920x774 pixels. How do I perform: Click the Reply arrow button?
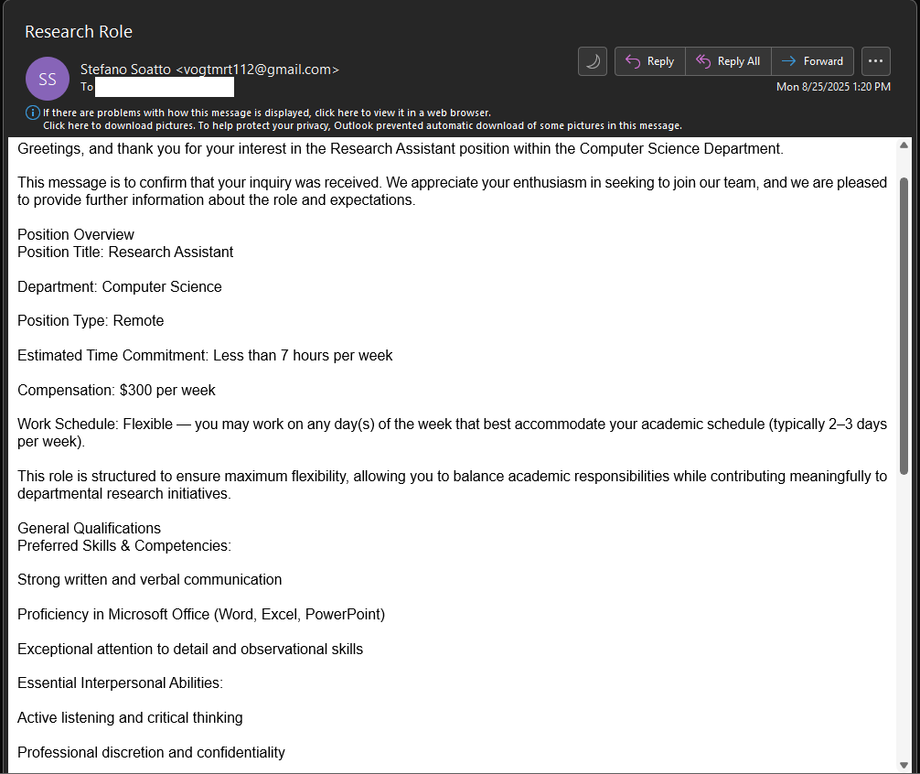649,61
